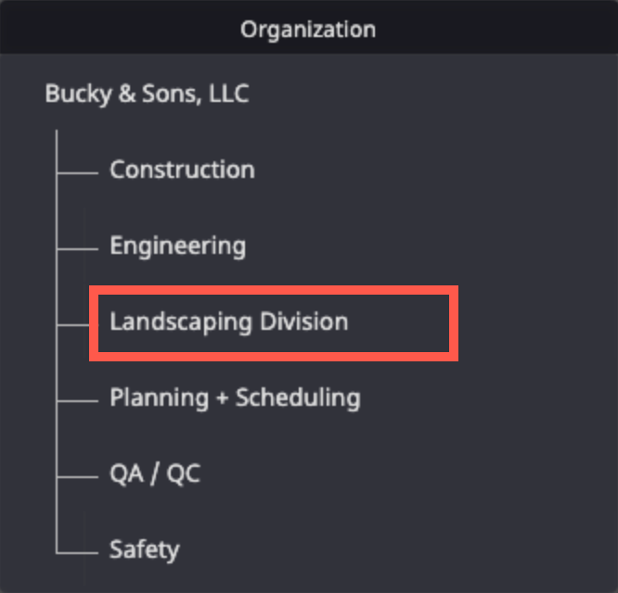Screen dimensions: 618x593
Task: Click the branch line left of Planning + Scheduling
Action: tap(77, 400)
